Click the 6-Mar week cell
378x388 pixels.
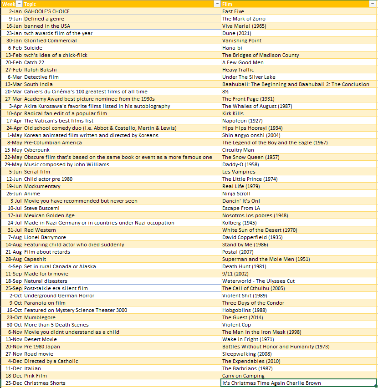click(x=12, y=77)
